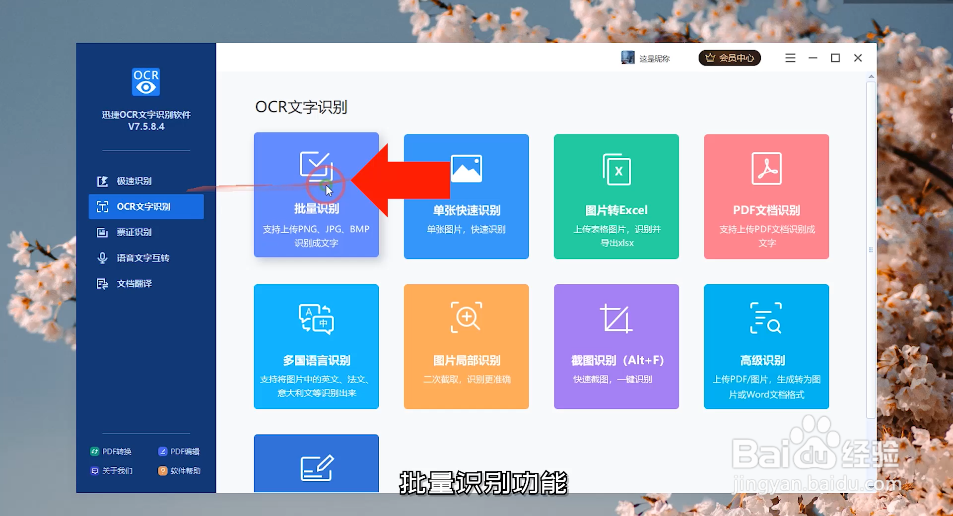Click the search-list icon on 高级识别
Viewport: 953px width, 516px height.
pos(765,318)
